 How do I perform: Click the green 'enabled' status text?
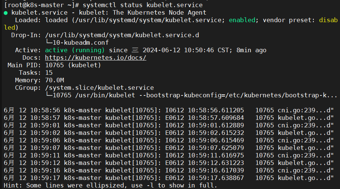pos(242,20)
